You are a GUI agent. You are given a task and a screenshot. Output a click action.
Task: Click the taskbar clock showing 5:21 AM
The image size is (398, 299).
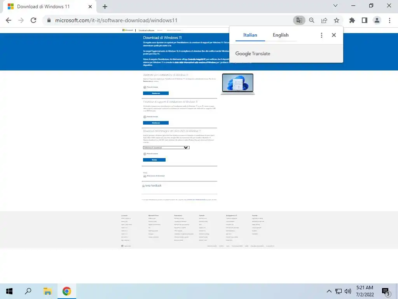point(365,291)
